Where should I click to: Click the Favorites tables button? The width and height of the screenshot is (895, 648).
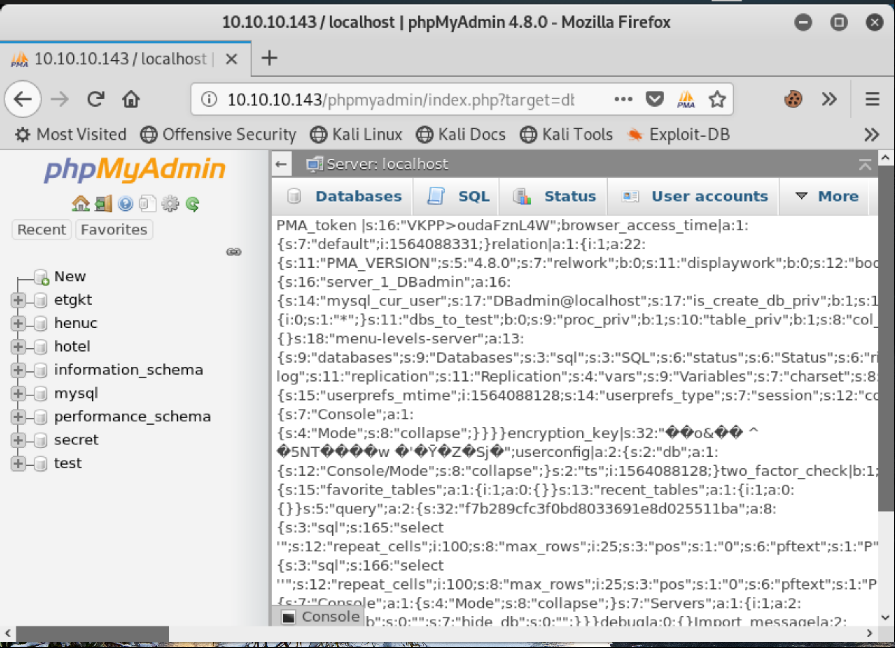[114, 230]
